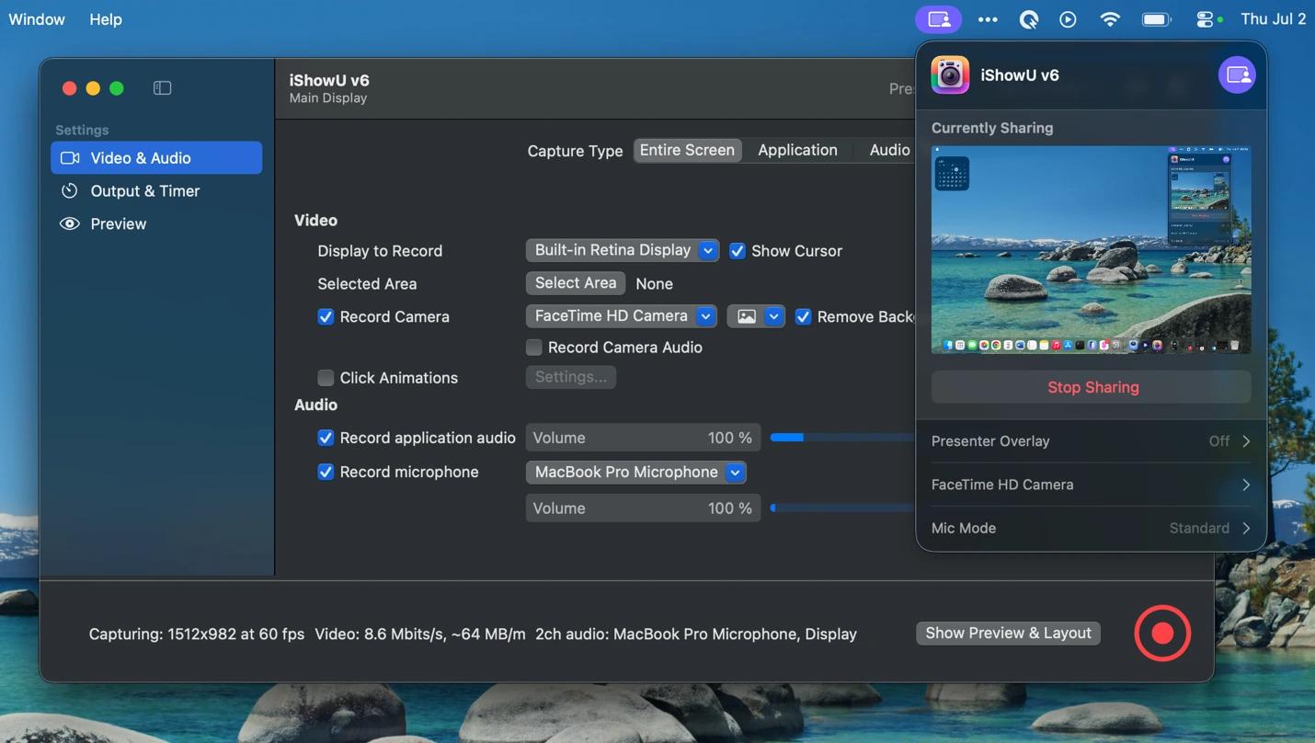
Task: Click the "Main Display" subtitle text
Action: click(328, 98)
